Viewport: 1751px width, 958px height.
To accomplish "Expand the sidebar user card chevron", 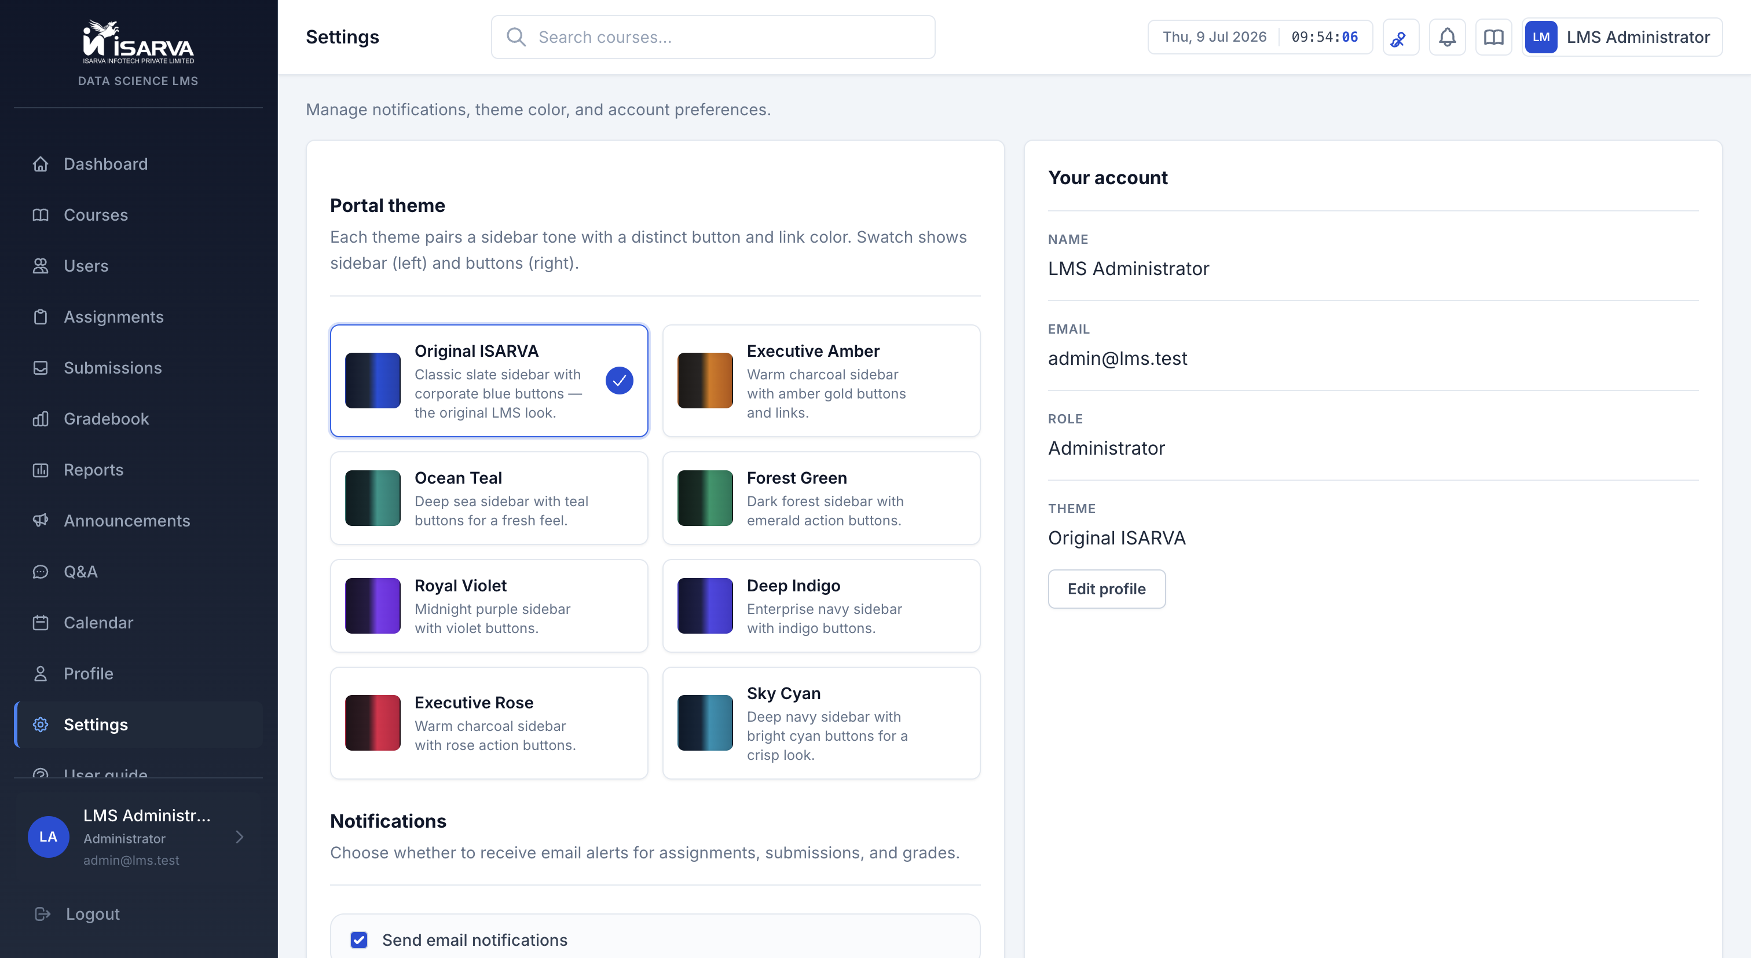I will 239,837.
